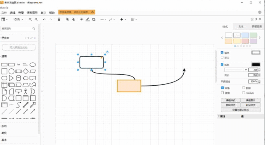Open the table grid dropdown

tap(134, 19)
